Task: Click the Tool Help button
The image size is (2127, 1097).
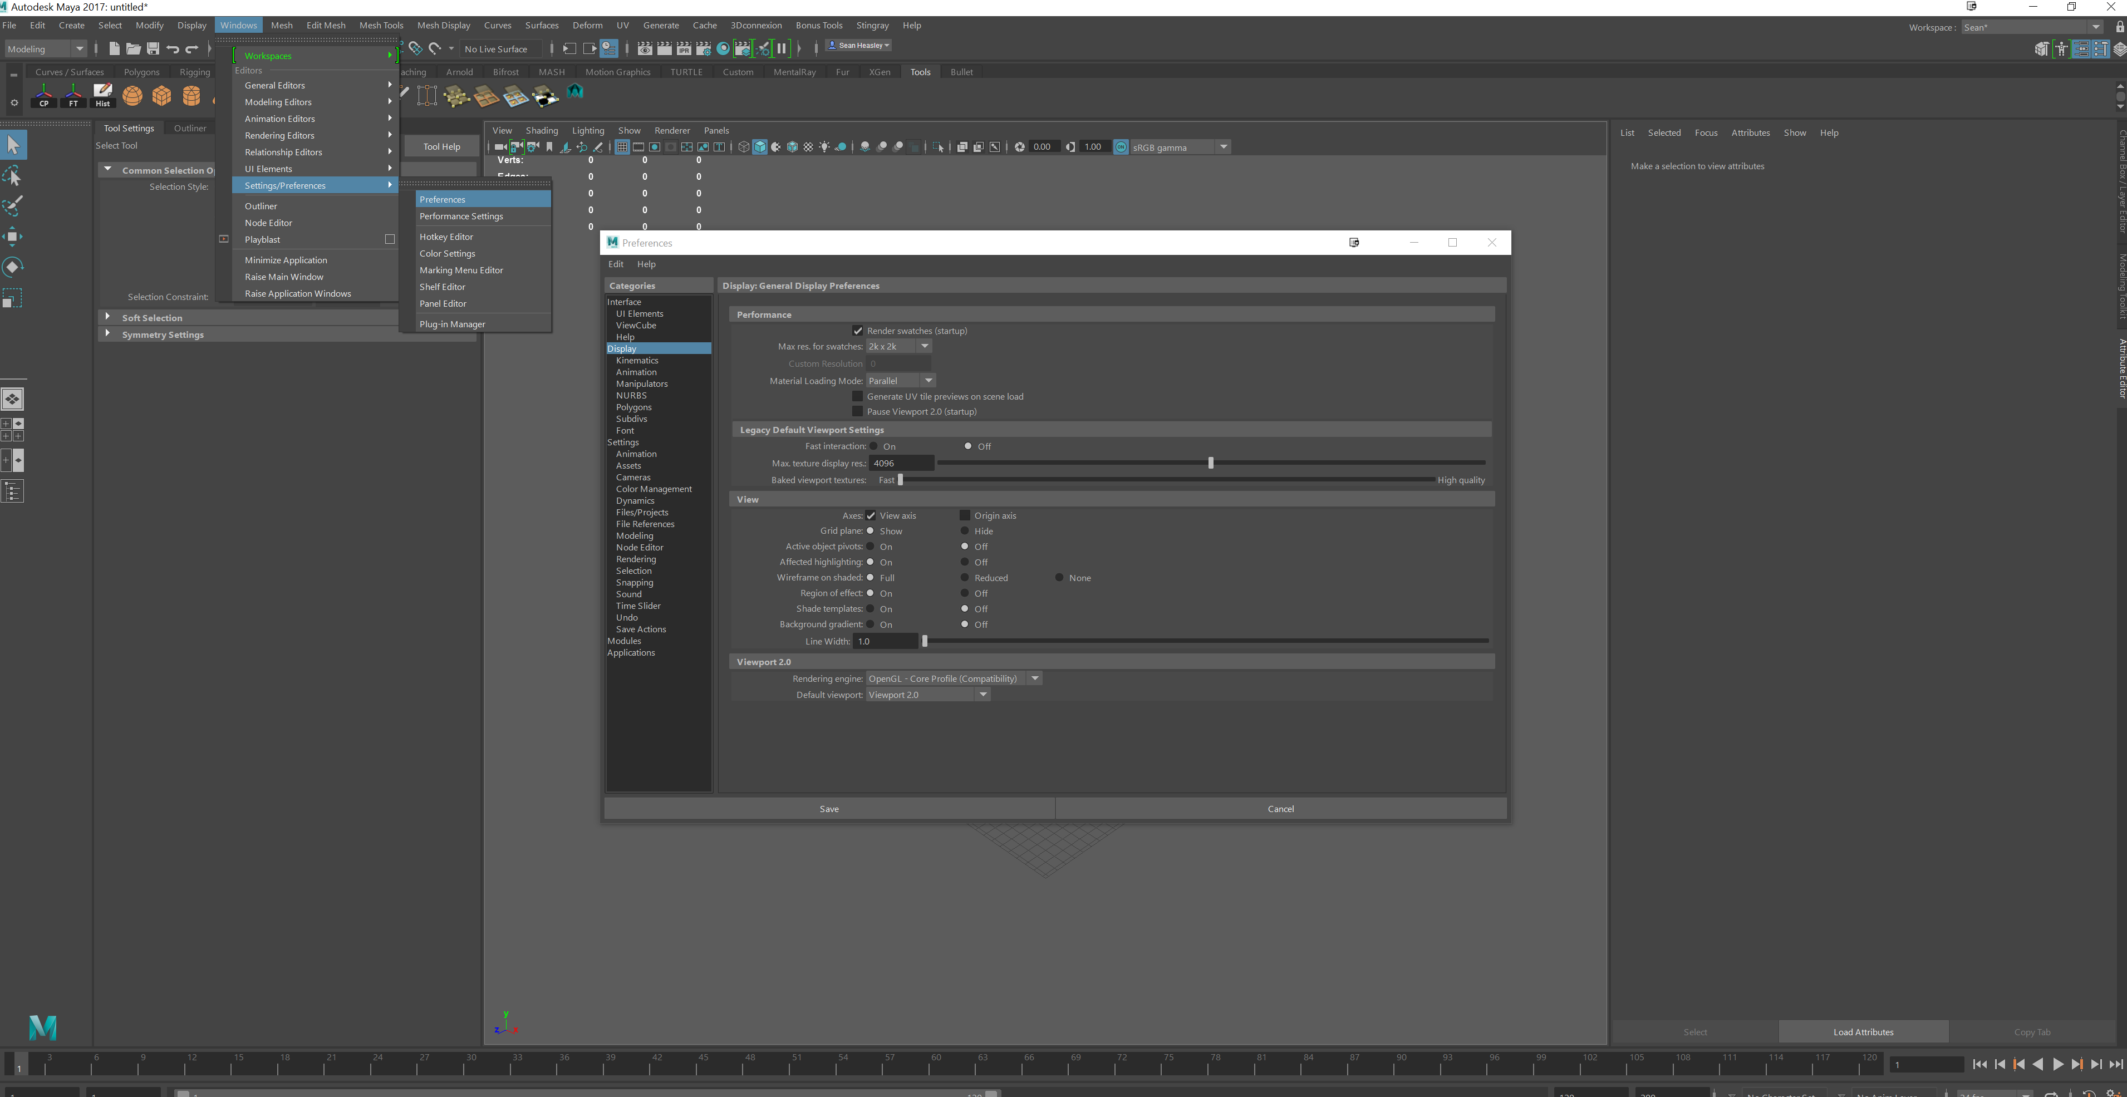Action: pyautogui.click(x=442, y=146)
